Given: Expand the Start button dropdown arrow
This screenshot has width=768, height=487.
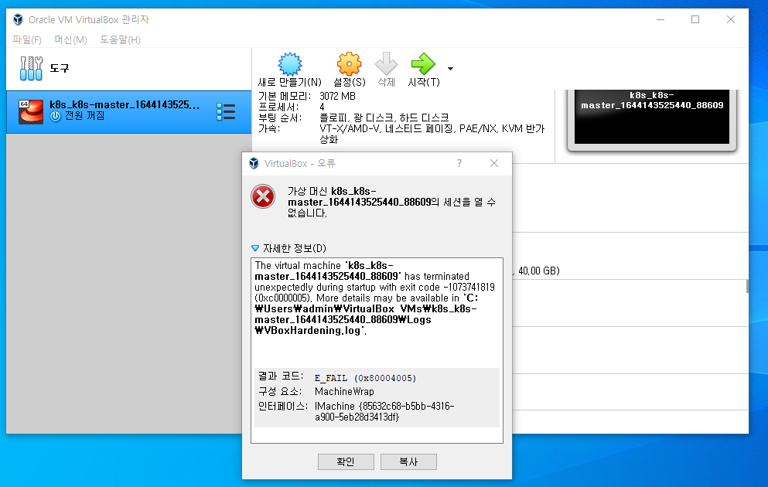Looking at the screenshot, I should [x=450, y=69].
